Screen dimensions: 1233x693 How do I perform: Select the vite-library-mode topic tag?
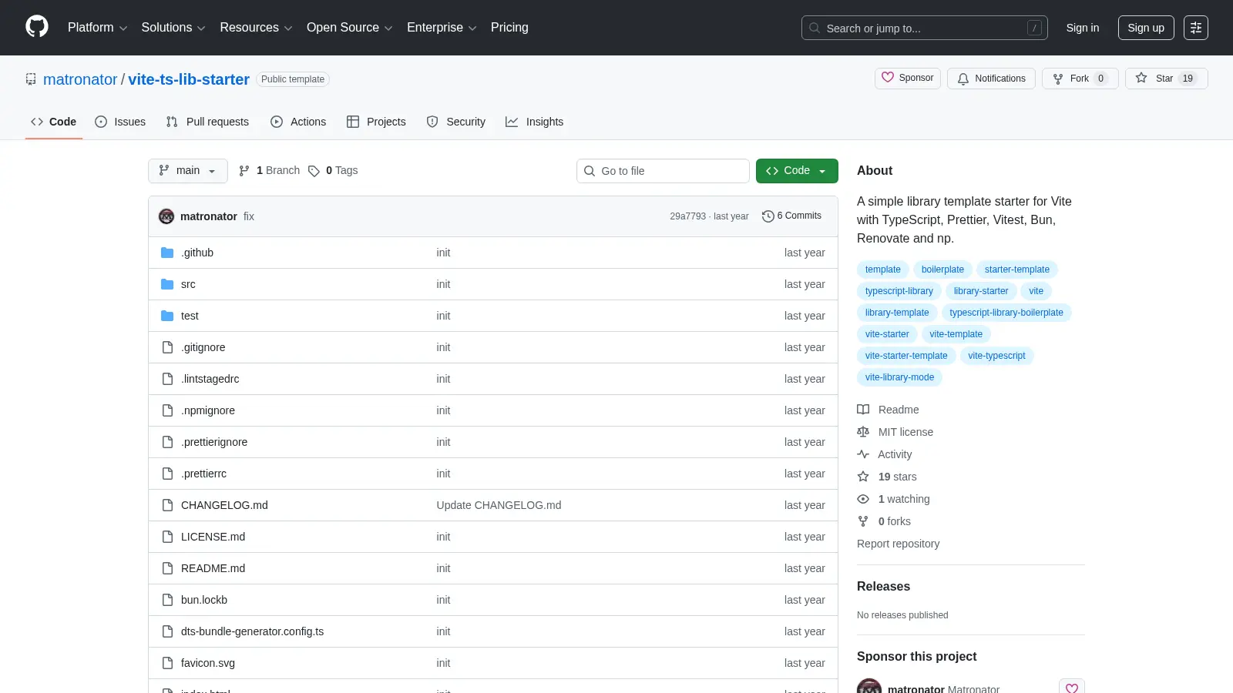[899, 377]
